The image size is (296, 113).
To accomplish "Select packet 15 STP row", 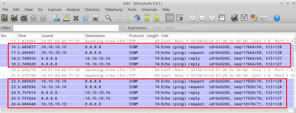I will click(147, 41).
